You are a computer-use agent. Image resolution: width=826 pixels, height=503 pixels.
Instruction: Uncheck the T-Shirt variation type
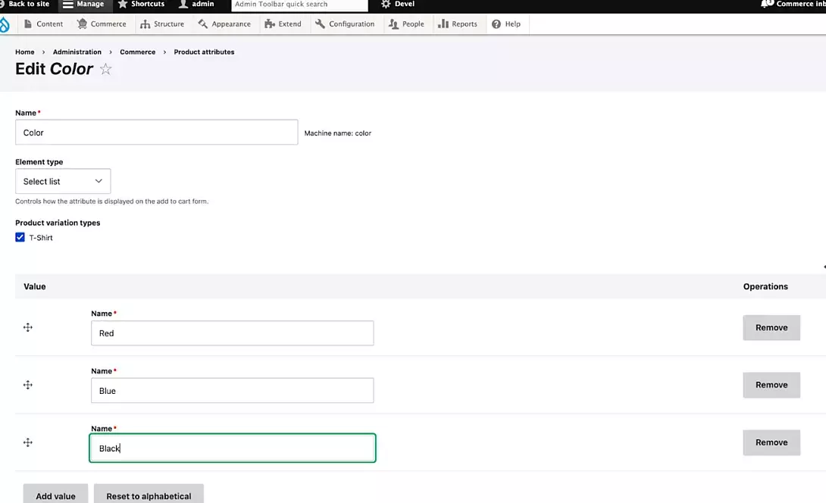[20, 238]
